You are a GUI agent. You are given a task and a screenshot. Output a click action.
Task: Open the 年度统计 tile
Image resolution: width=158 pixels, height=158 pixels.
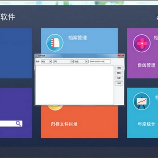[x=142, y=113]
